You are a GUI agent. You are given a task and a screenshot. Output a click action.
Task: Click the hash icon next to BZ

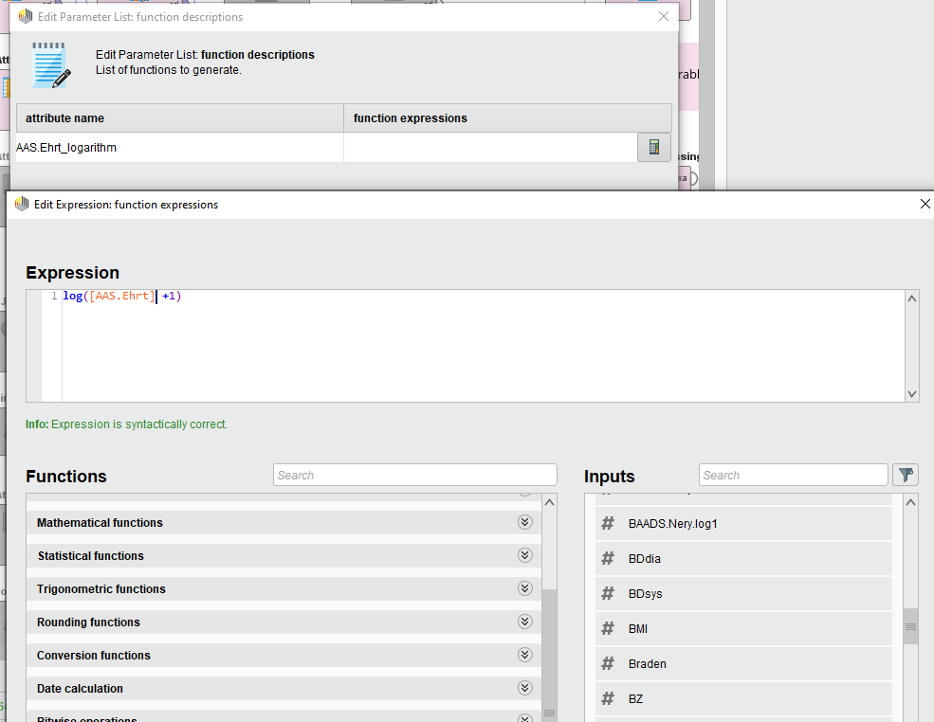tap(608, 699)
